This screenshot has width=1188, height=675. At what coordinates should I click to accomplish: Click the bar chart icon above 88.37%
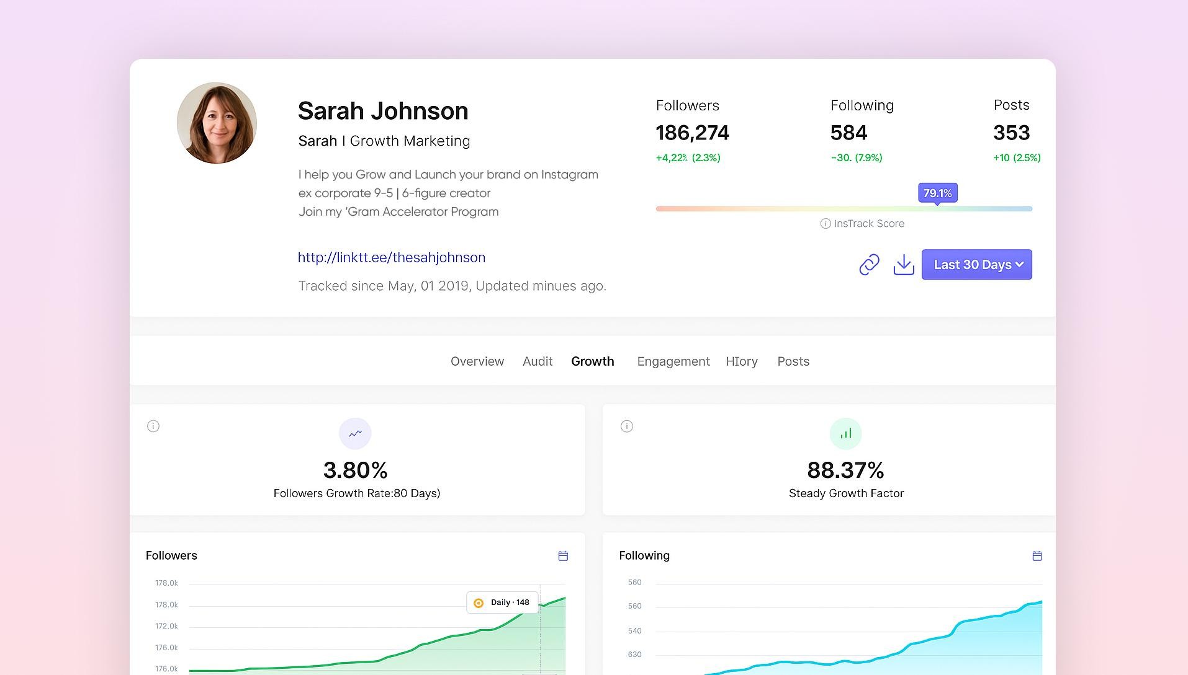846,433
